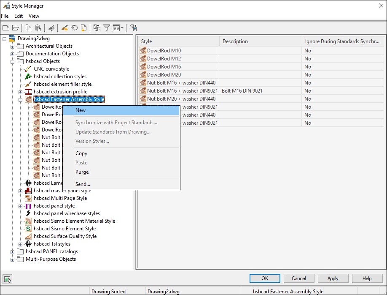This screenshot has width=387, height=295.
Task: Click the hsbcad Fastener Assembly Style icon
Action: click(28, 99)
